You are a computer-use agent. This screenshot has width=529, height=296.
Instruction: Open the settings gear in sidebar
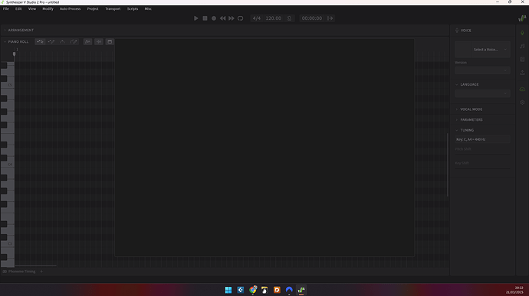[522, 102]
